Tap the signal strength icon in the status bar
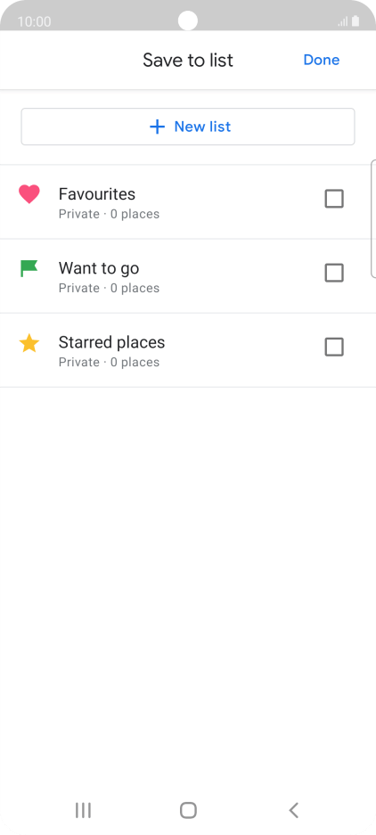The width and height of the screenshot is (376, 835). click(343, 22)
